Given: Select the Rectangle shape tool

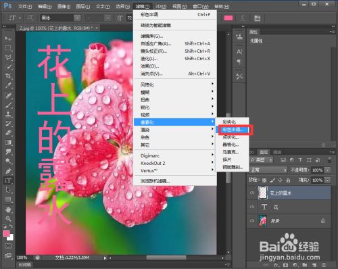Looking at the screenshot, I should tap(8, 199).
